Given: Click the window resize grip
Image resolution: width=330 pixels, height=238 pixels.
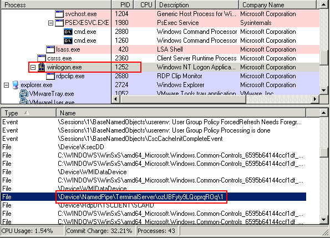Looking at the screenshot, I should point(325,232).
